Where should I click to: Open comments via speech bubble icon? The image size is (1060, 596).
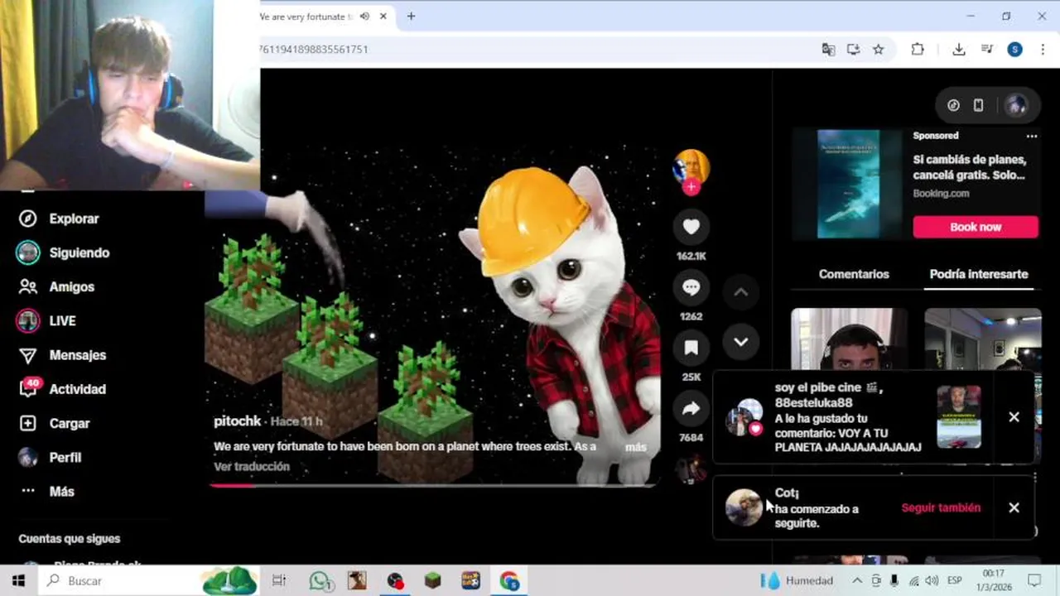point(691,287)
